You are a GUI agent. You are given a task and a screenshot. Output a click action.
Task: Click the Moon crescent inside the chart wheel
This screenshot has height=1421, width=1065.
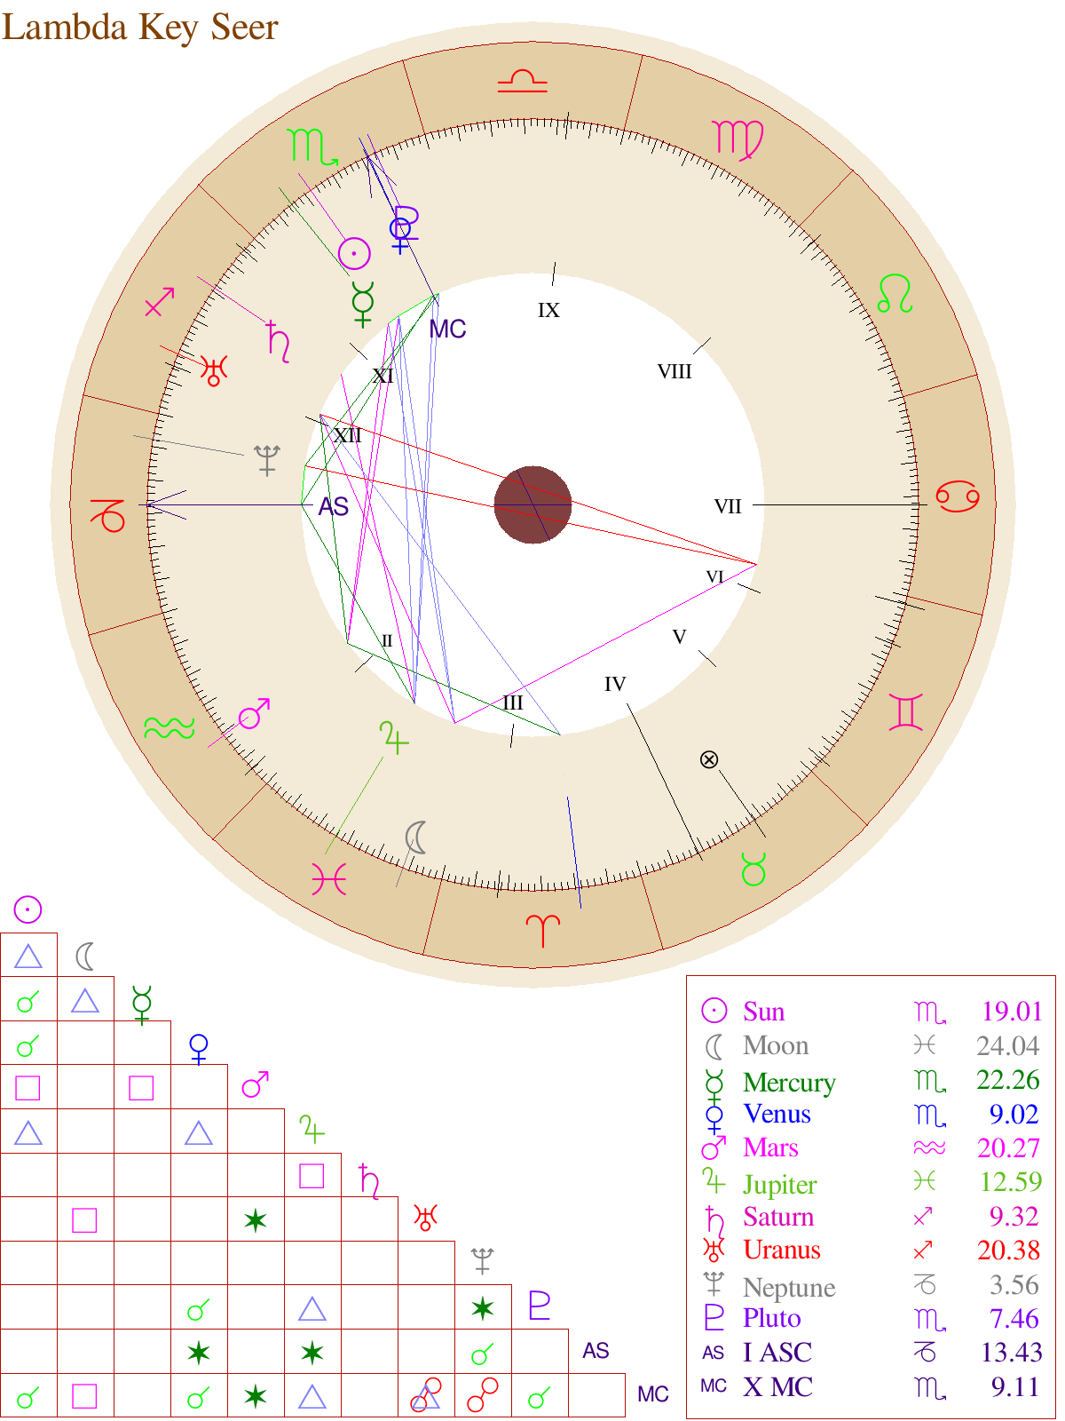tap(415, 838)
